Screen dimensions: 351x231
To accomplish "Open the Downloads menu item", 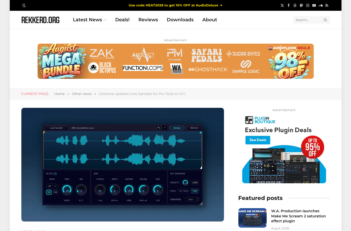I will tap(180, 20).
